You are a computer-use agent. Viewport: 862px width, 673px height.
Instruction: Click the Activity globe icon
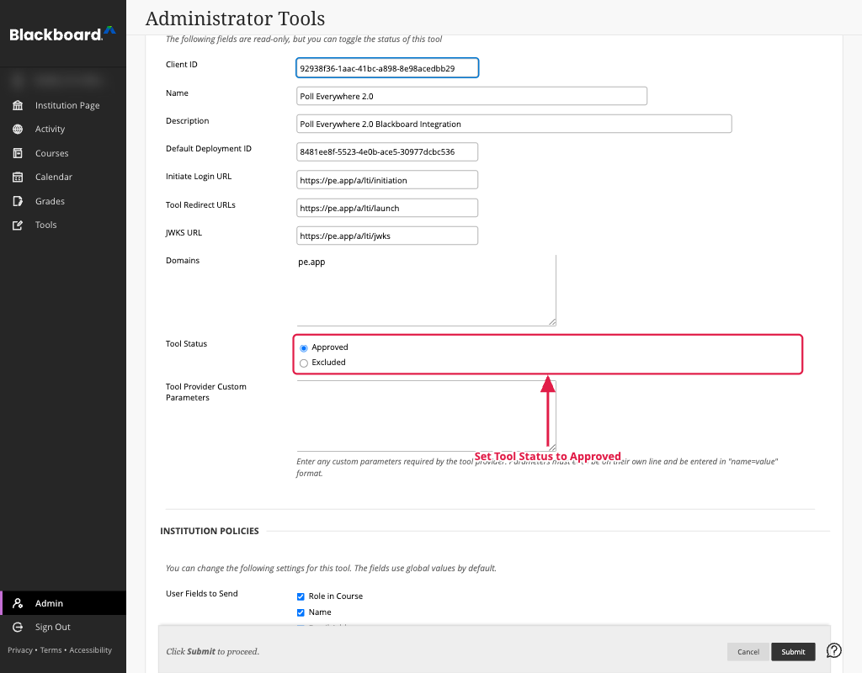(x=18, y=129)
